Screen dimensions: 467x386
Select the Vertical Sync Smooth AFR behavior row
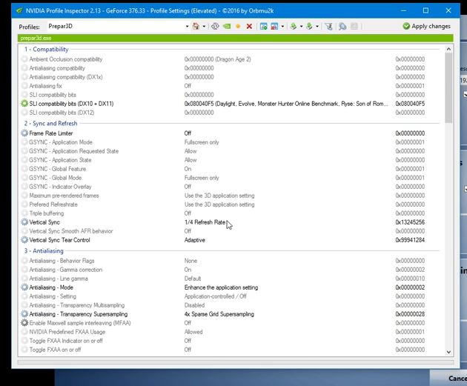pos(229,231)
